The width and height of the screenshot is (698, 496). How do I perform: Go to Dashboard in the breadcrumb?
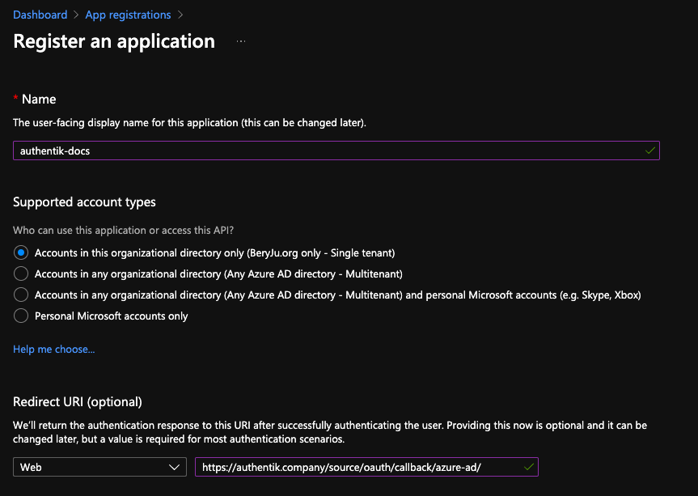point(40,15)
